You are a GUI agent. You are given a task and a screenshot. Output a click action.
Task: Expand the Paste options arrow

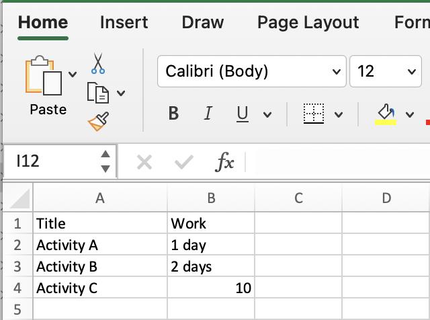tap(73, 74)
